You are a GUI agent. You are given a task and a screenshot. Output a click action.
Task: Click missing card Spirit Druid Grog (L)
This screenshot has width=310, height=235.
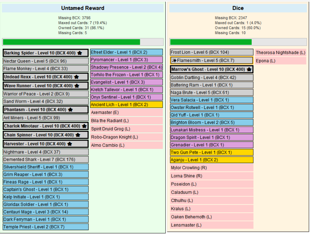[x=126, y=129]
